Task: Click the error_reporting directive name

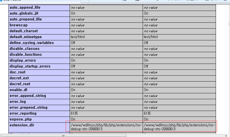Action: [23, 113]
